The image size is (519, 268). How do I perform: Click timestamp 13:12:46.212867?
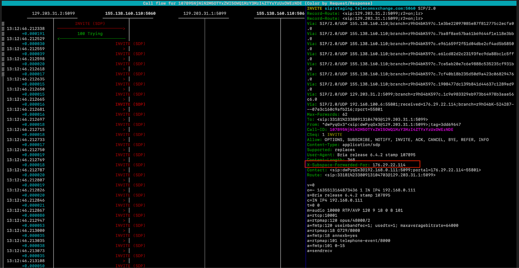[26, 210]
